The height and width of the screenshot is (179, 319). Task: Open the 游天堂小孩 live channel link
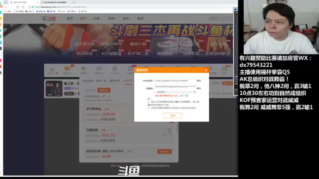pyautogui.click(x=85, y=44)
